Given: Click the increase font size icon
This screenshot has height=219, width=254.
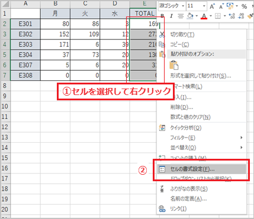Looking at the screenshot, I should (212, 6).
